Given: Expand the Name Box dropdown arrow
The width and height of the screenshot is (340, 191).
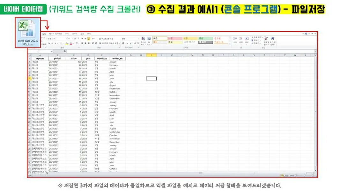Looking at the screenshot, I should [51, 51].
